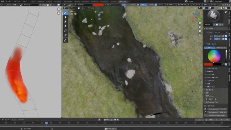Screen dimensions: 231x130
Task: Jump to the start frame
Action: pyautogui.click(x=105, y=120)
